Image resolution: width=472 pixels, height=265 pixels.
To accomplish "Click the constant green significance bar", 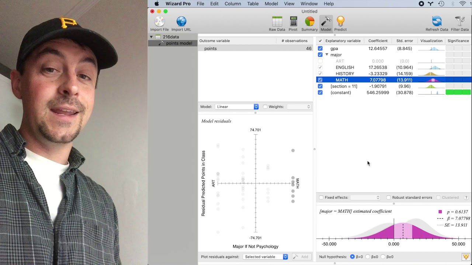I will coord(458,92).
